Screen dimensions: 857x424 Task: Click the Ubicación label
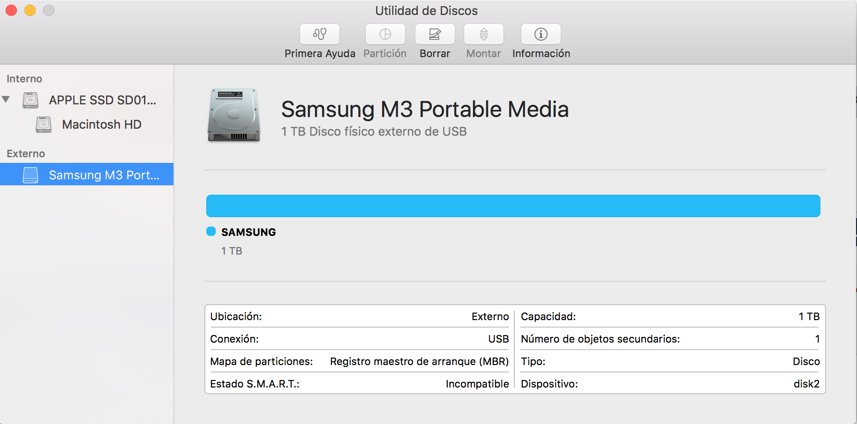point(236,316)
